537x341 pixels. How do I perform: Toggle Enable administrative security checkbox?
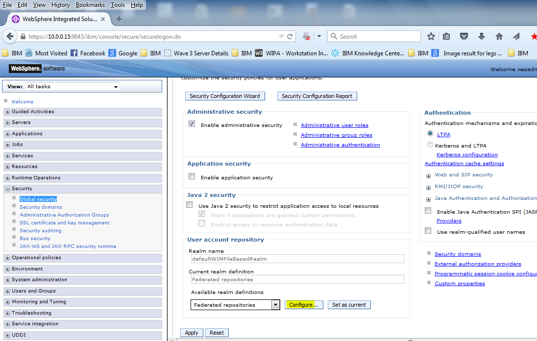(192, 124)
